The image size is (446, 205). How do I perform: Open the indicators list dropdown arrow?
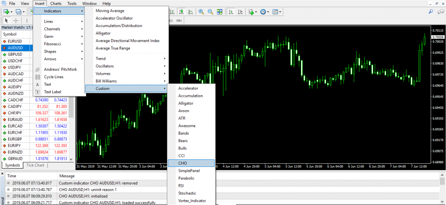click(x=256, y=12)
